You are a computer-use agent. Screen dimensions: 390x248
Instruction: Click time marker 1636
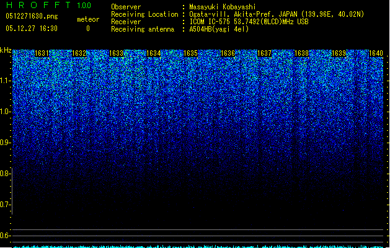tap(228, 53)
